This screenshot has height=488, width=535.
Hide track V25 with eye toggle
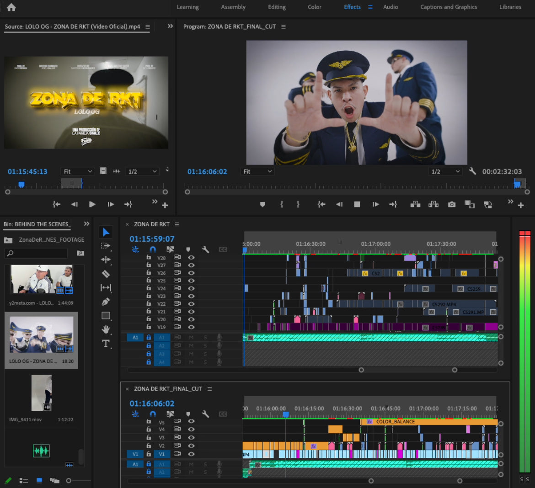192,281
